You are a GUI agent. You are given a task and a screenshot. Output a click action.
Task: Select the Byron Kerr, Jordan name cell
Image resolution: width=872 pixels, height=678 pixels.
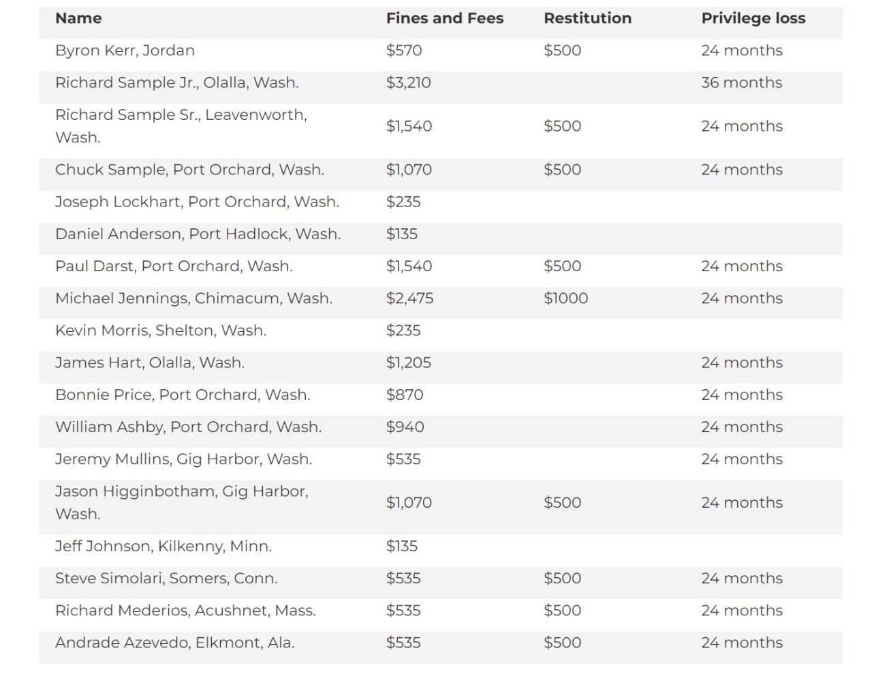[125, 50]
